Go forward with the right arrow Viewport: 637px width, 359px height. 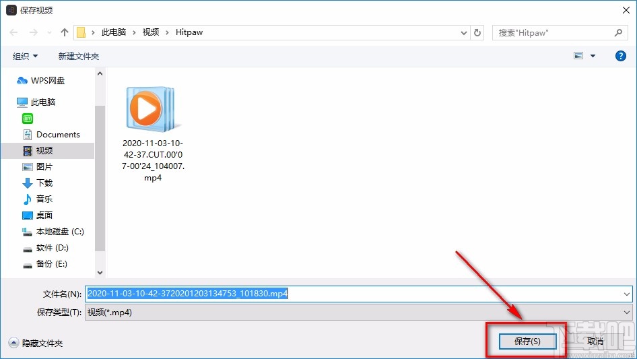(33, 32)
